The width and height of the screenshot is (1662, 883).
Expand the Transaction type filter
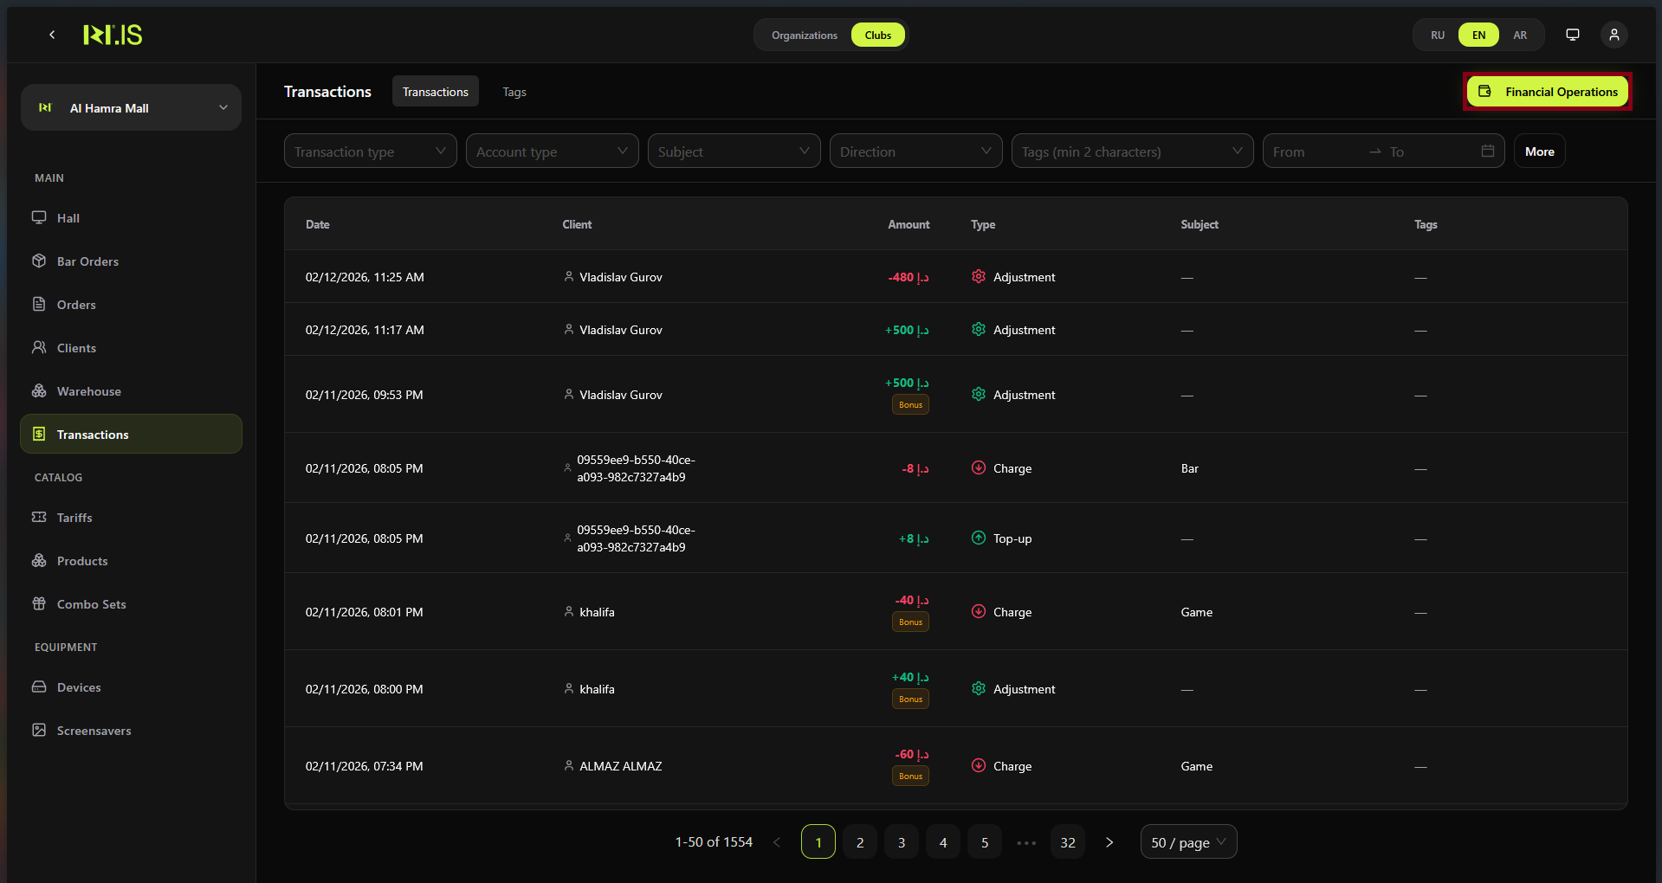coord(370,151)
